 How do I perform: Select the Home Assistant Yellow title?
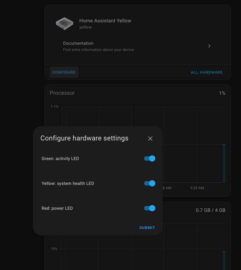[x=105, y=21]
